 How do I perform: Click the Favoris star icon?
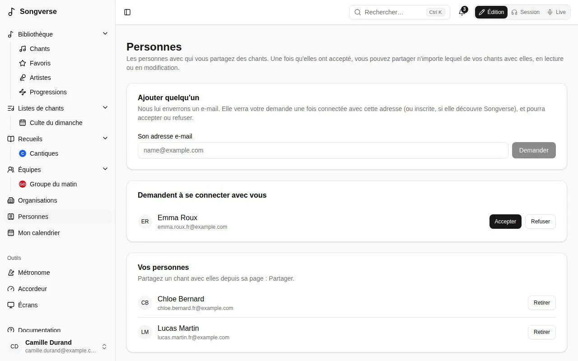23,63
